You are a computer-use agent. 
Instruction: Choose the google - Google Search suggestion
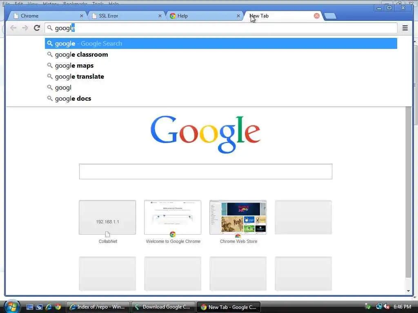click(221, 43)
